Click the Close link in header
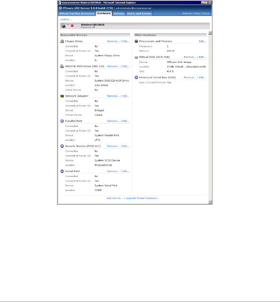280x302 pixels. (206, 14)
